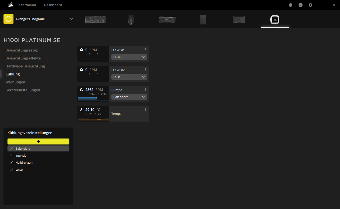Click the LL120 #2 fan gear icon
Screen dimensions: 340x209
81,70
